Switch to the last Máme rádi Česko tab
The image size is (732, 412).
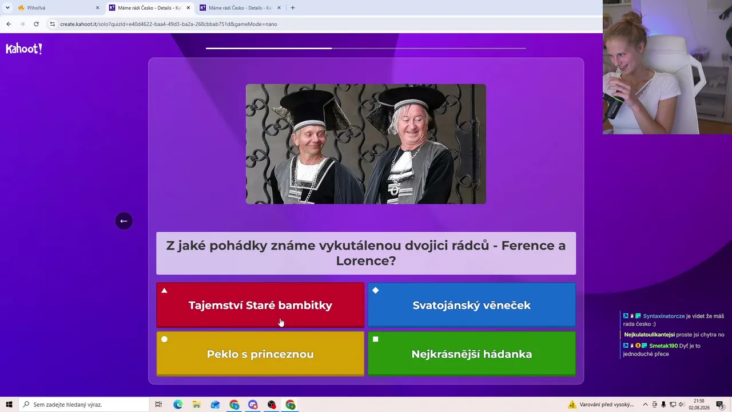240,8
